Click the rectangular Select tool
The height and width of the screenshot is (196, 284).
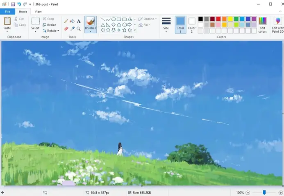pyautogui.click(x=36, y=21)
